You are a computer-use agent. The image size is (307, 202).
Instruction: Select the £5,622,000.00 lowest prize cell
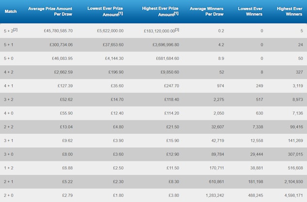(110, 31)
